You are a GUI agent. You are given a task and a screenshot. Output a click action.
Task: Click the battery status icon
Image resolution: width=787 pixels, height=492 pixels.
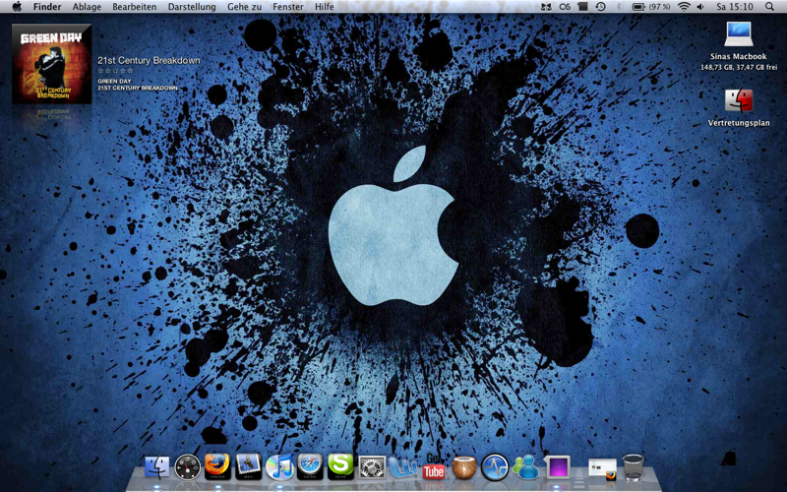pos(638,7)
